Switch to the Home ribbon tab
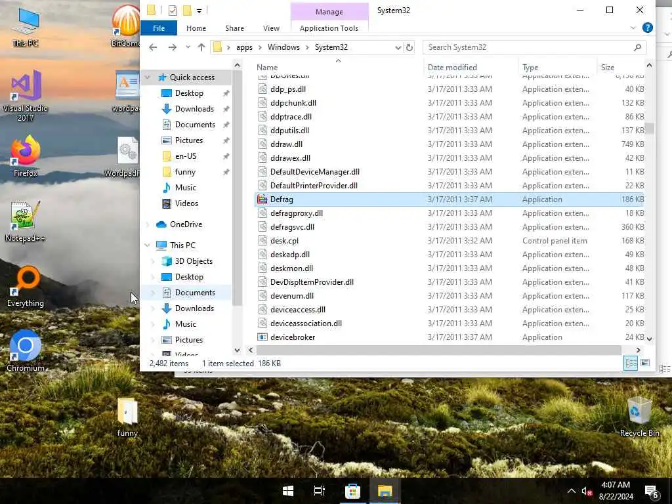The width and height of the screenshot is (672, 504). [196, 28]
